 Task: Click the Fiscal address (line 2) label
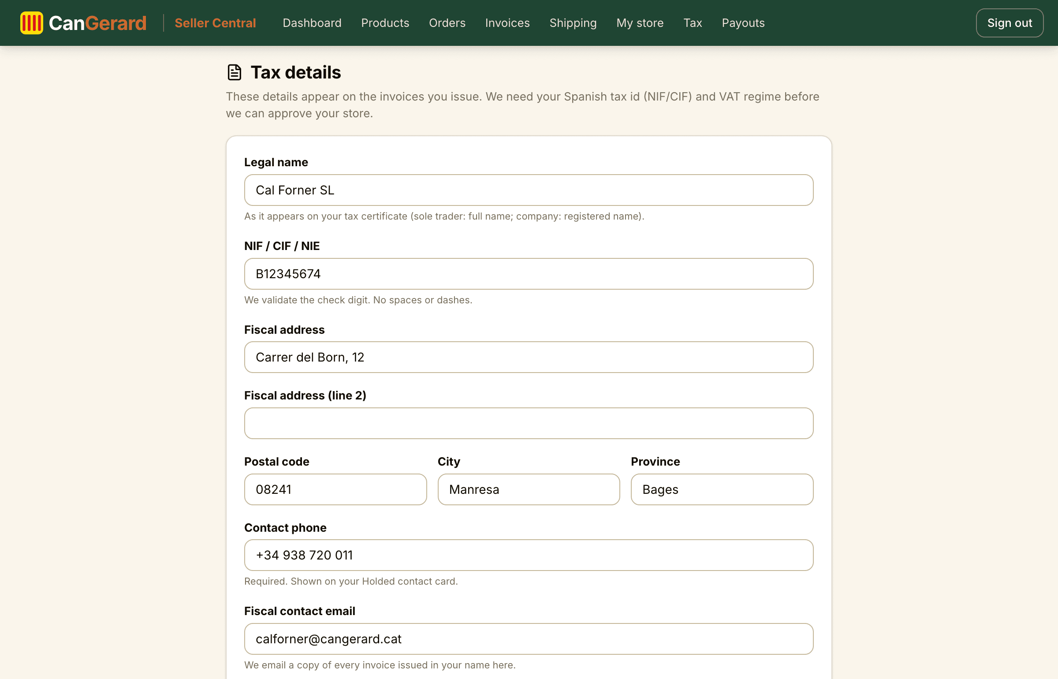click(305, 395)
